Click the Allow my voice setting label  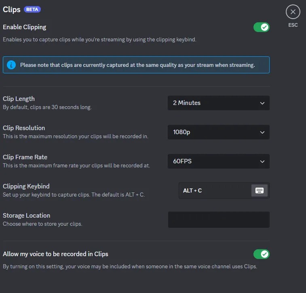[55, 254]
